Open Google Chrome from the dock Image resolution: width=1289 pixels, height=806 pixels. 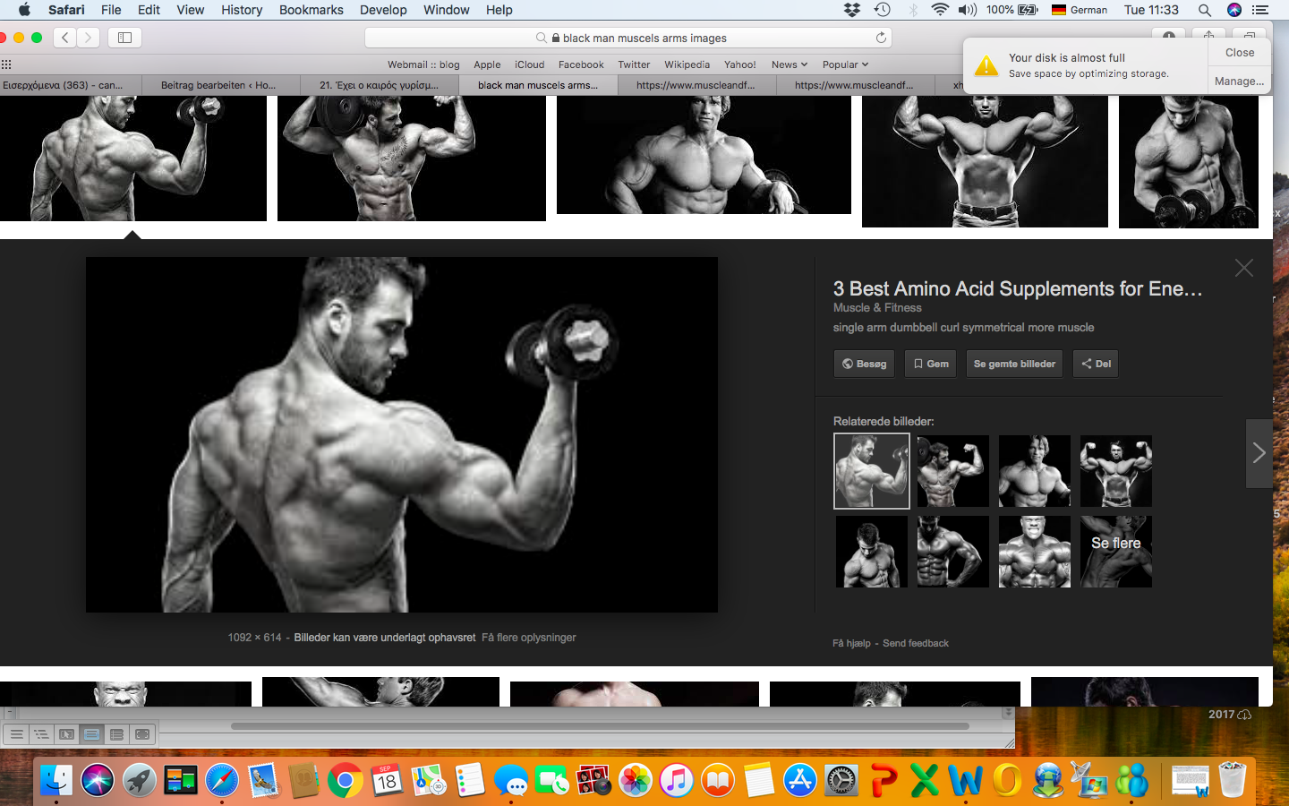point(345,781)
